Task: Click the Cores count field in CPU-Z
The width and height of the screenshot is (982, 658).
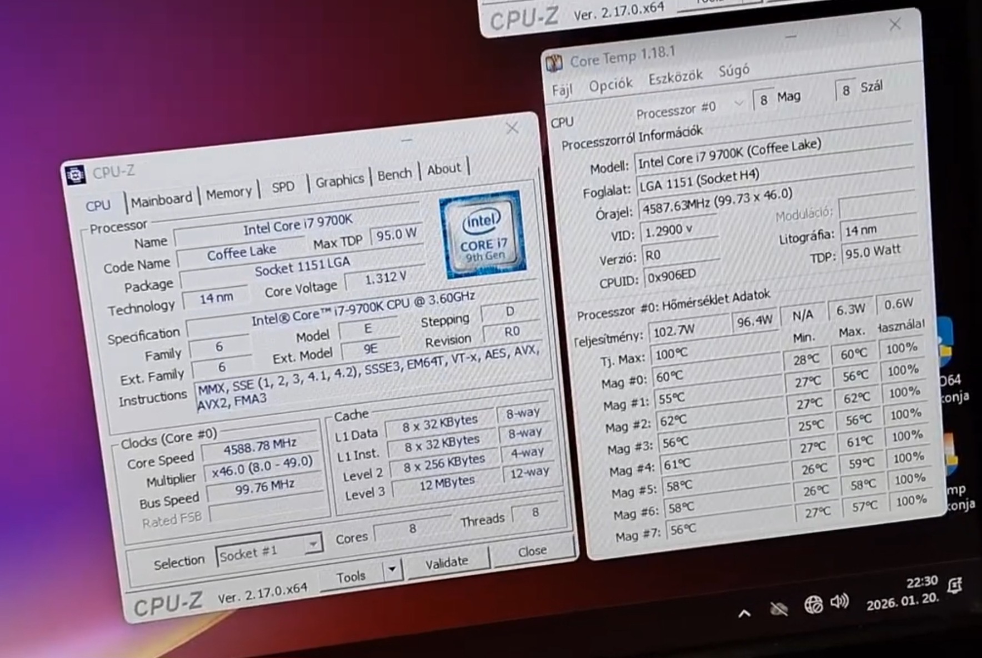Action: (412, 528)
